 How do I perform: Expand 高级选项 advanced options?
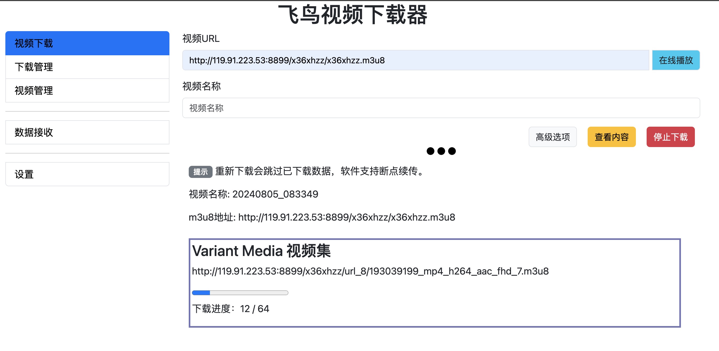(x=552, y=137)
